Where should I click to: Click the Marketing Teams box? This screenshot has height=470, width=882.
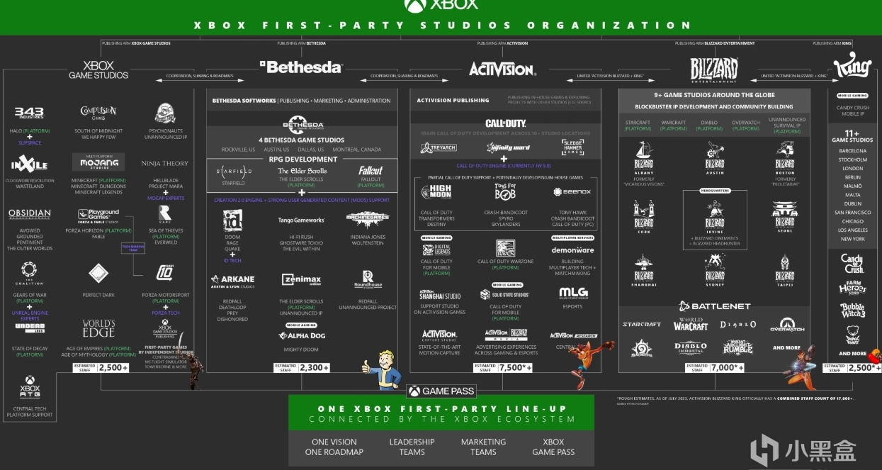click(x=483, y=447)
